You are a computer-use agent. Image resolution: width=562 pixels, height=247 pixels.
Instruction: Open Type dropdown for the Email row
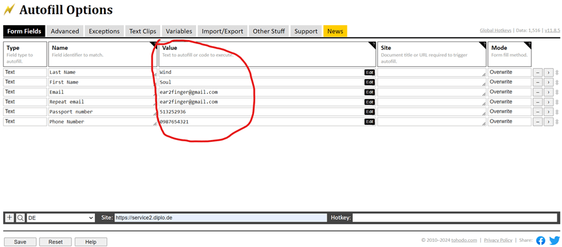click(x=25, y=92)
